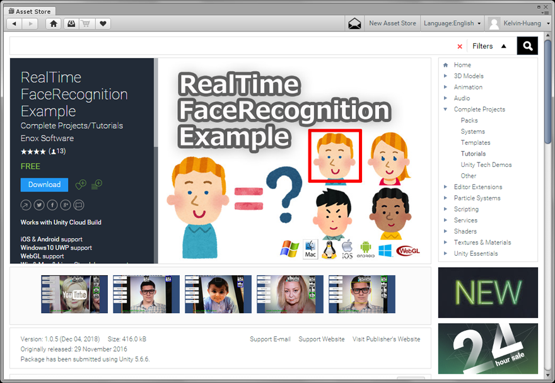Click the main RealTime FaceRecognition banner image

tap(294, 161)
